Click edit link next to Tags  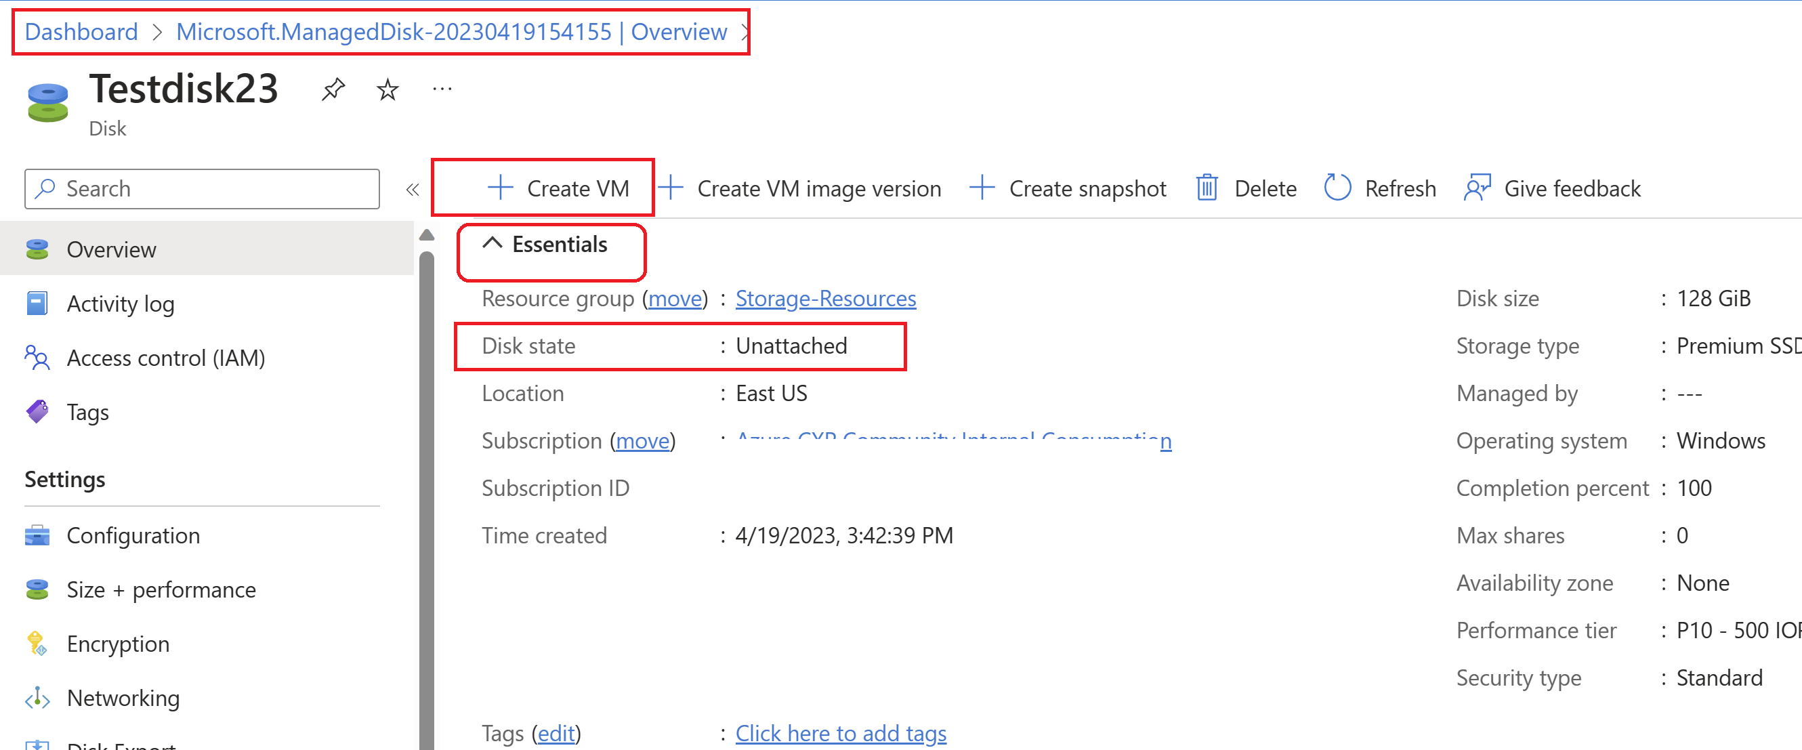(x=556, y=732)
